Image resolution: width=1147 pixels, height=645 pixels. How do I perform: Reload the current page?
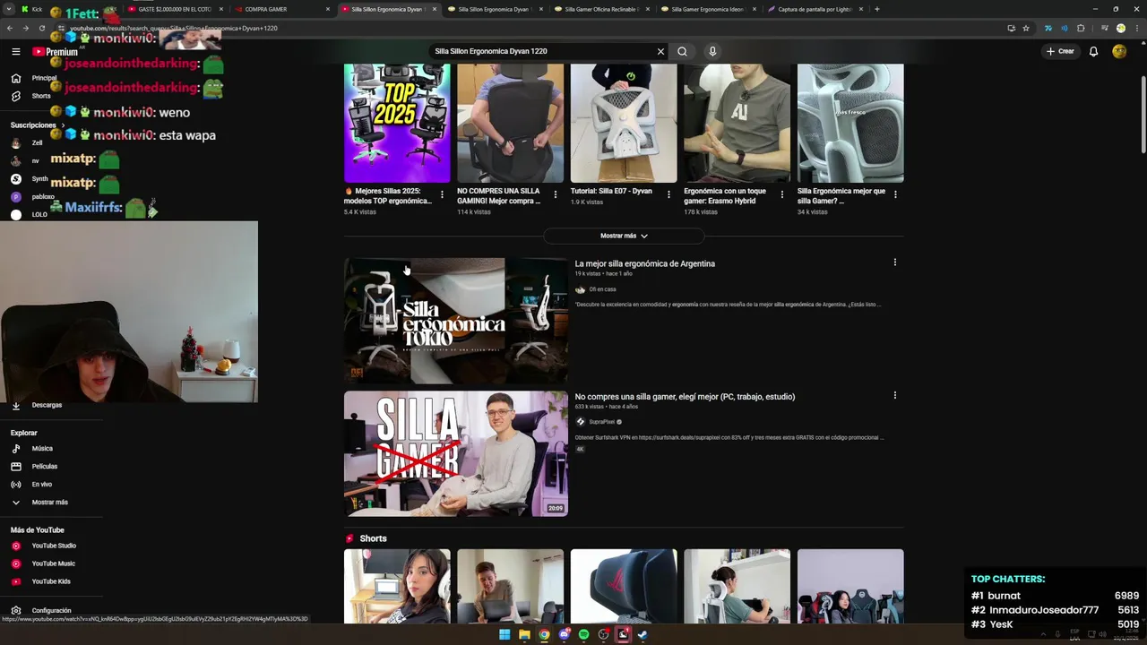(x=41, y=28)
